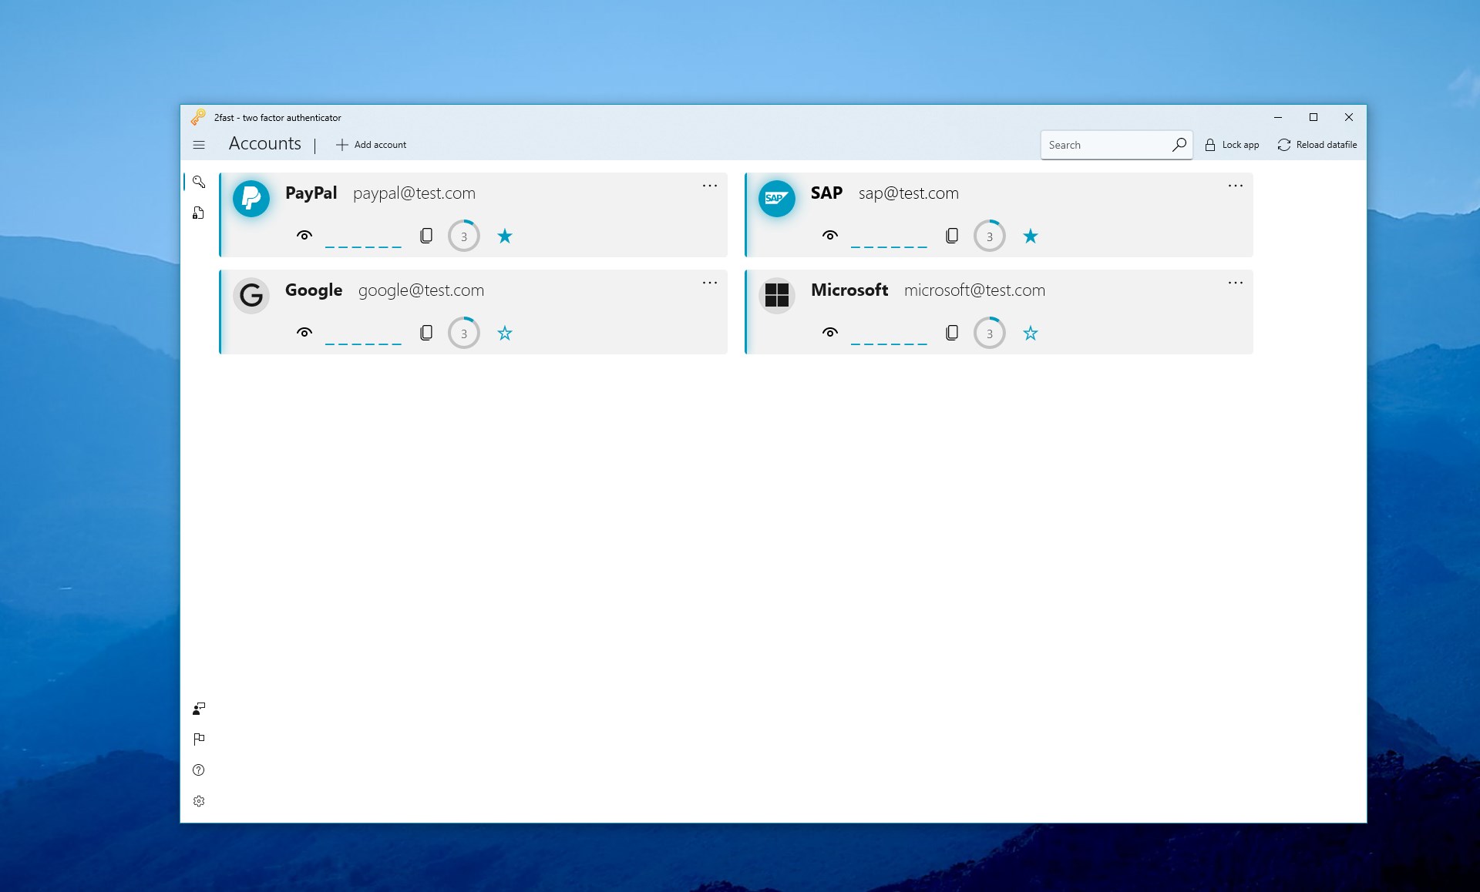
Task: Open the locked datafile page from the sidebar
Action: [x=199, y=213]
